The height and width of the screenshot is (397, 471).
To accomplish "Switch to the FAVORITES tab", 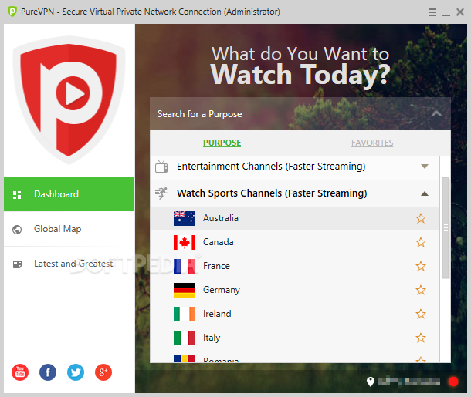I will (372, 143).
